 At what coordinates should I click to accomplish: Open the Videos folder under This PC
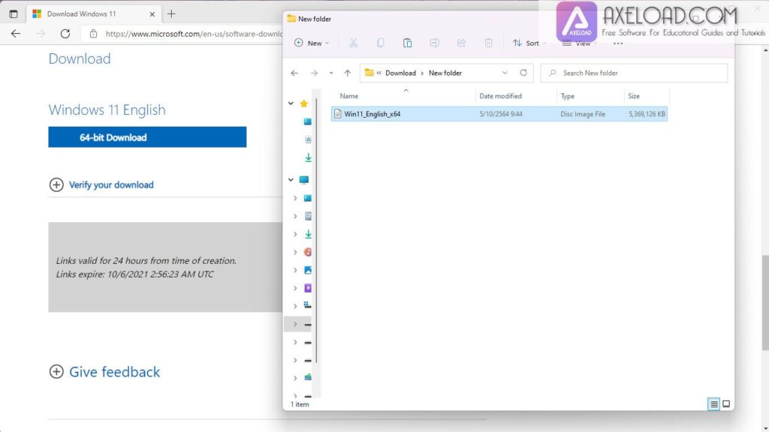308,288
